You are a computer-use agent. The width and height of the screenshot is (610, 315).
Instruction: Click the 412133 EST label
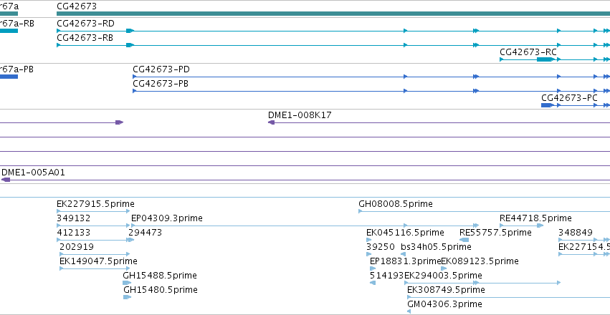74,233
